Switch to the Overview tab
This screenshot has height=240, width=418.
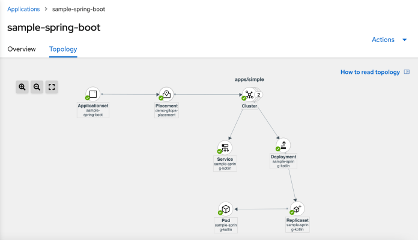[x=22, y=49]
